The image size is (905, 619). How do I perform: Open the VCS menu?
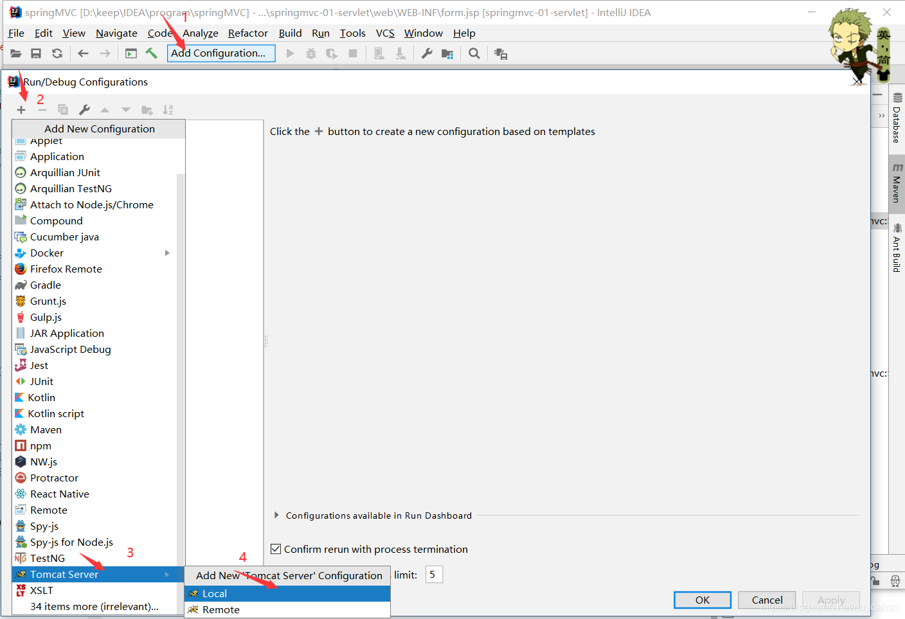[x=385, y=33]
